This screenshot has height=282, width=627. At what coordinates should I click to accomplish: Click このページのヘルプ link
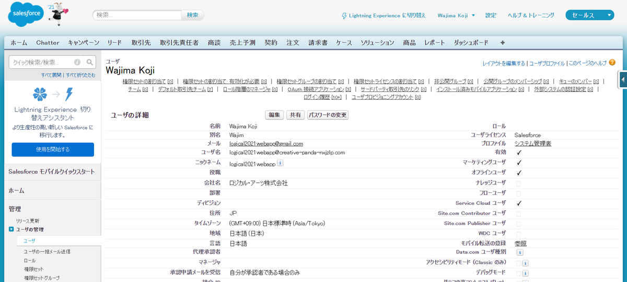coord(587,63)
